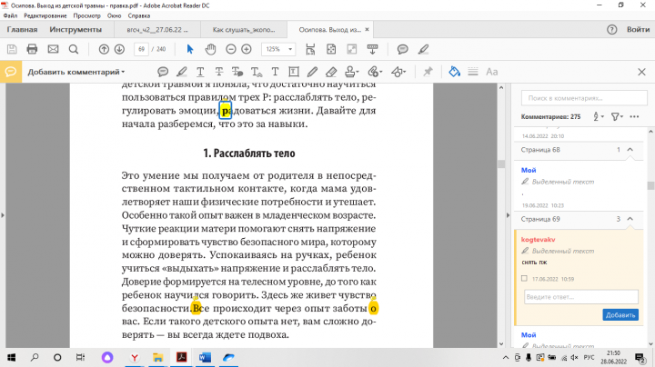Pick the Add text comment tool
The image size is (655, 367).
[275, 72]
